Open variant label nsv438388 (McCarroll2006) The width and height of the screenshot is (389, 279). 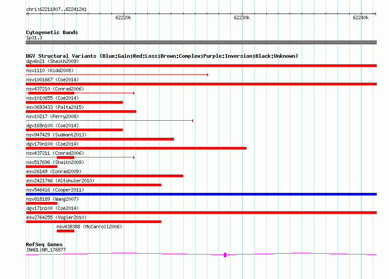click(89, 227)
